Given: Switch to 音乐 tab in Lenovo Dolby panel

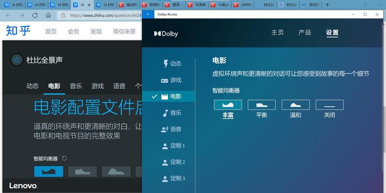Looking at the screenshot, I should (76, 86).
